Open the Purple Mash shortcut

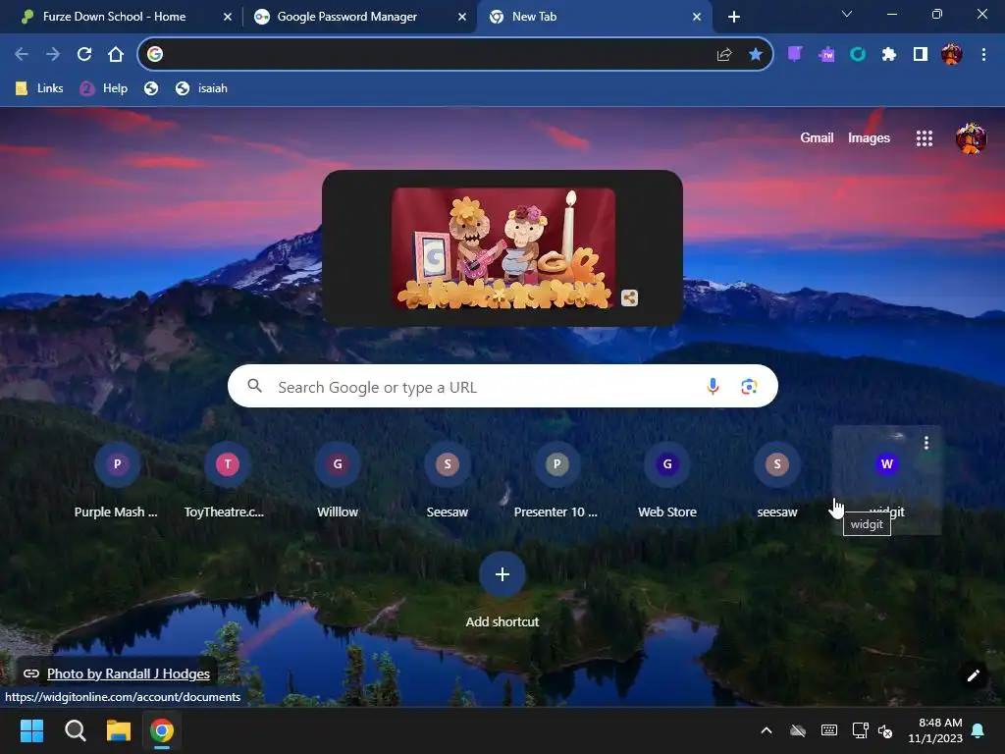117,479
